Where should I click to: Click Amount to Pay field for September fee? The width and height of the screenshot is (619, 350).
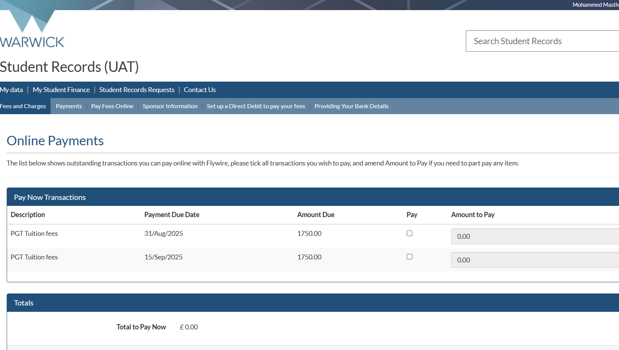[535, 260]
